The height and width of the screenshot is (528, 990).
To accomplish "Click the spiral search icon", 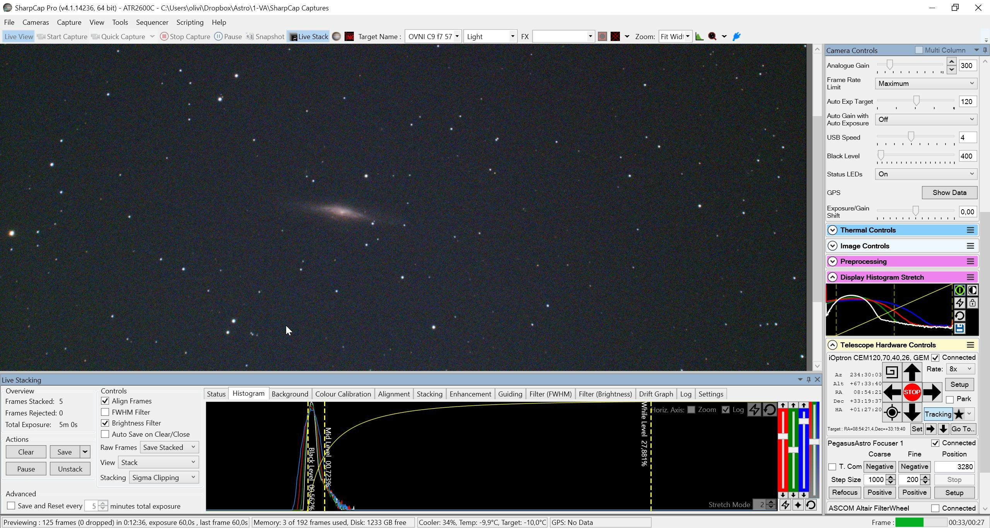I will coord(891,372).
